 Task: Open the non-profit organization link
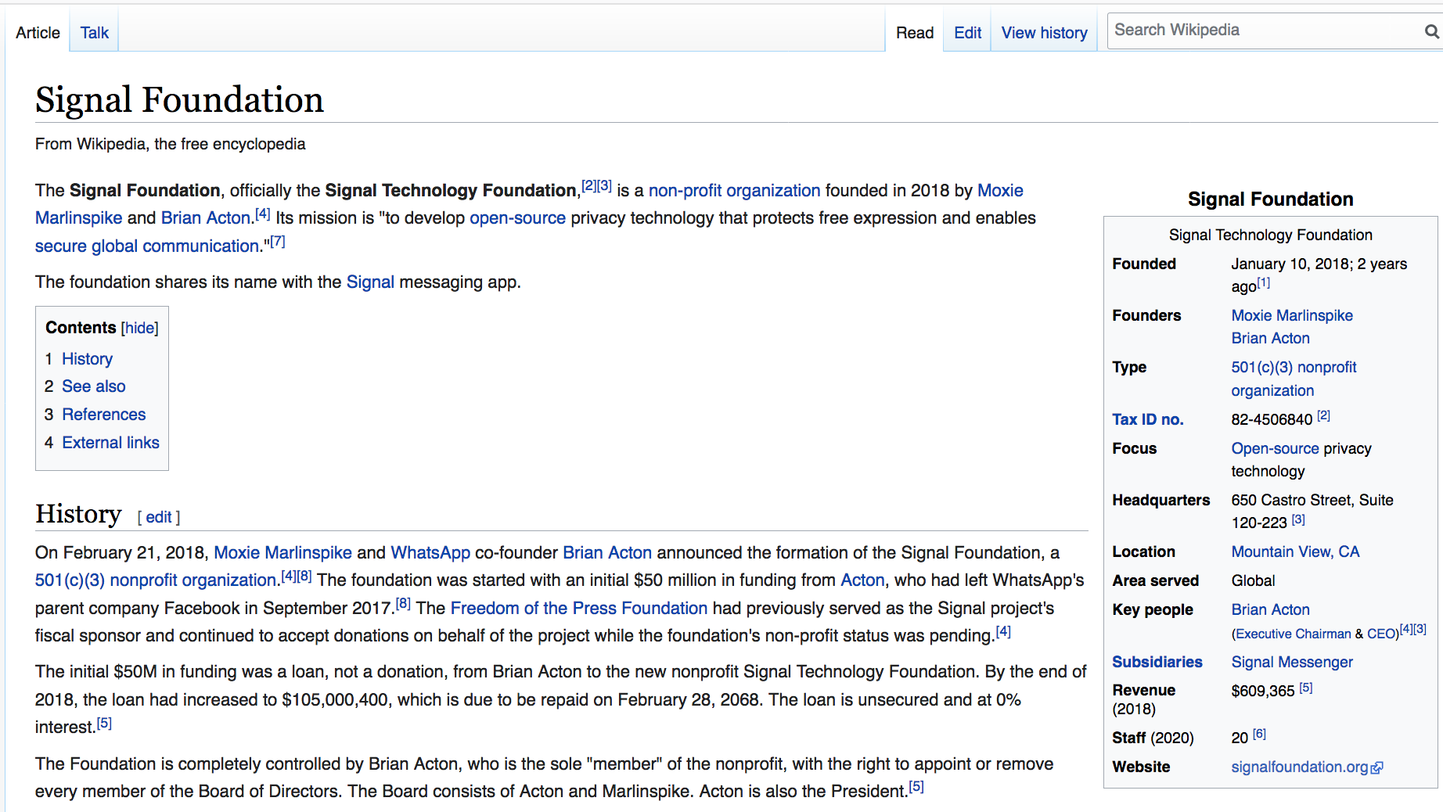point(734,191)
